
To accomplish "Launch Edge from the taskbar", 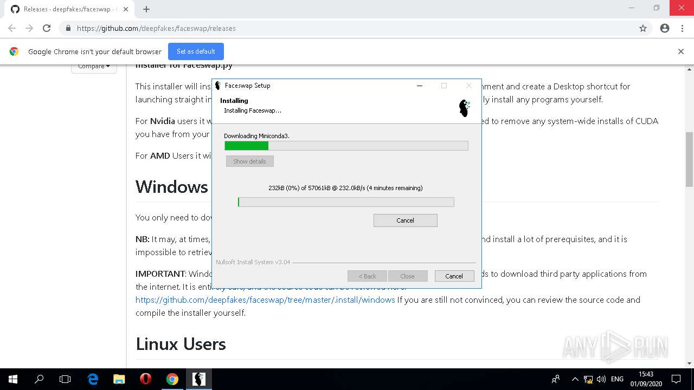I will pyautogui.click(x=93, y=379).
